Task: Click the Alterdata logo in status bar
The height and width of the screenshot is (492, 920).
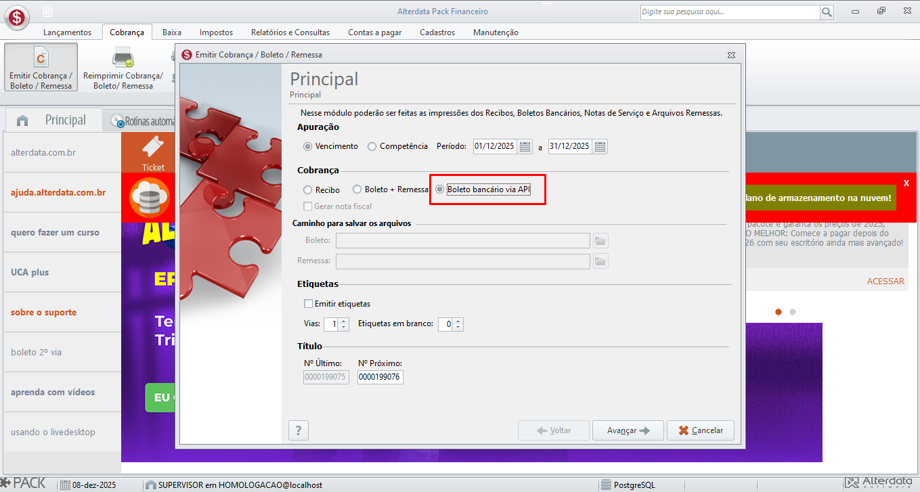Action: coord(881,483)
